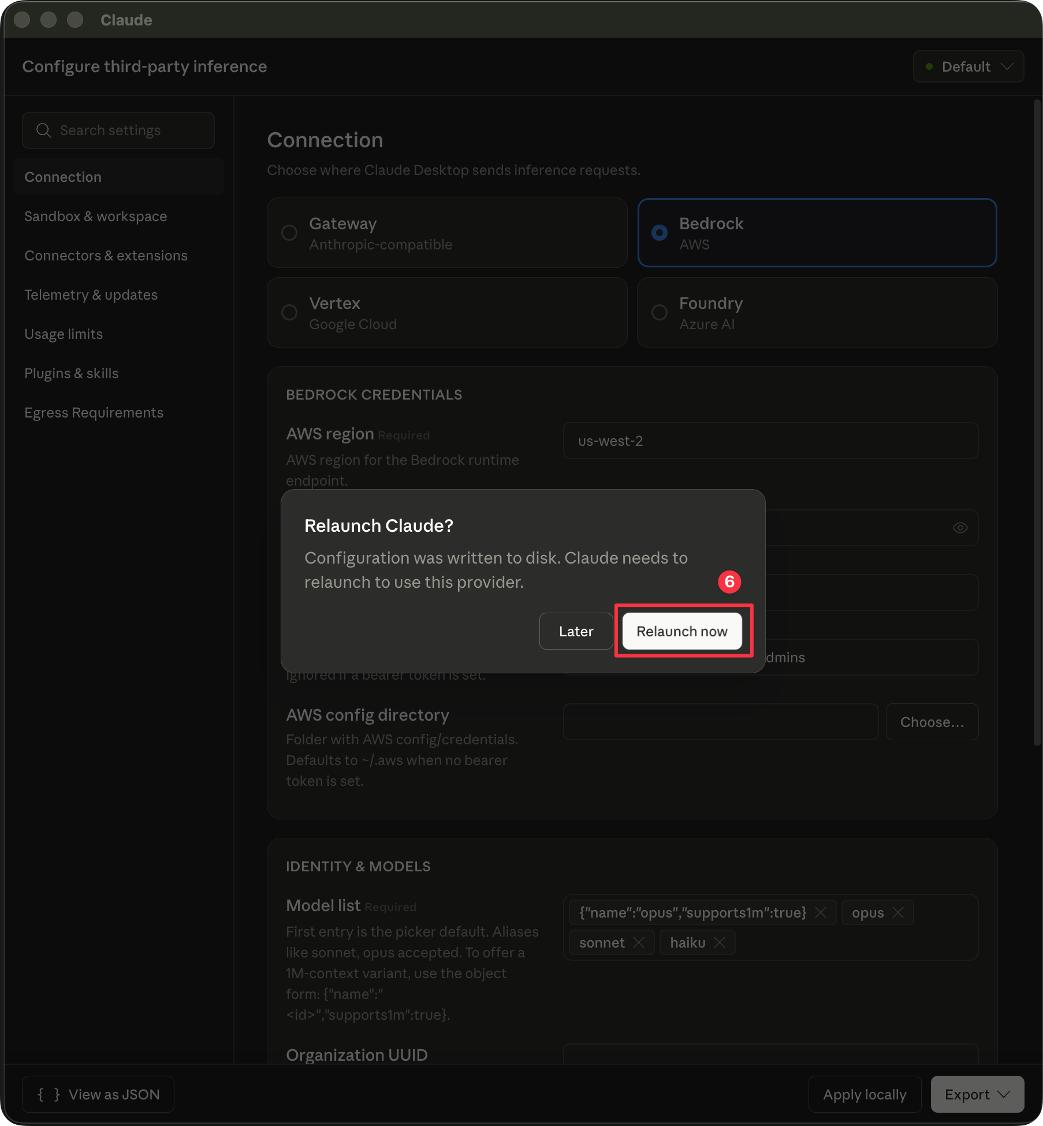Click the Organization UUID input field

[x=770, y=1054]
